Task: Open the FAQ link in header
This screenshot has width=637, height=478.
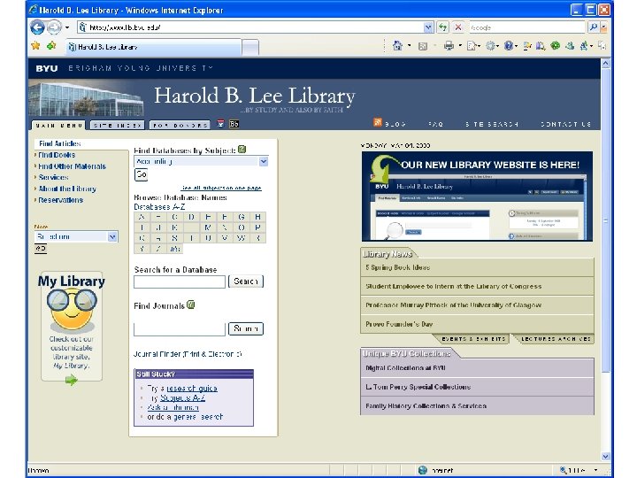Action: [x=435, y=125]
